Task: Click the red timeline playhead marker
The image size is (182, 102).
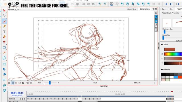Action: pos(172,92)
